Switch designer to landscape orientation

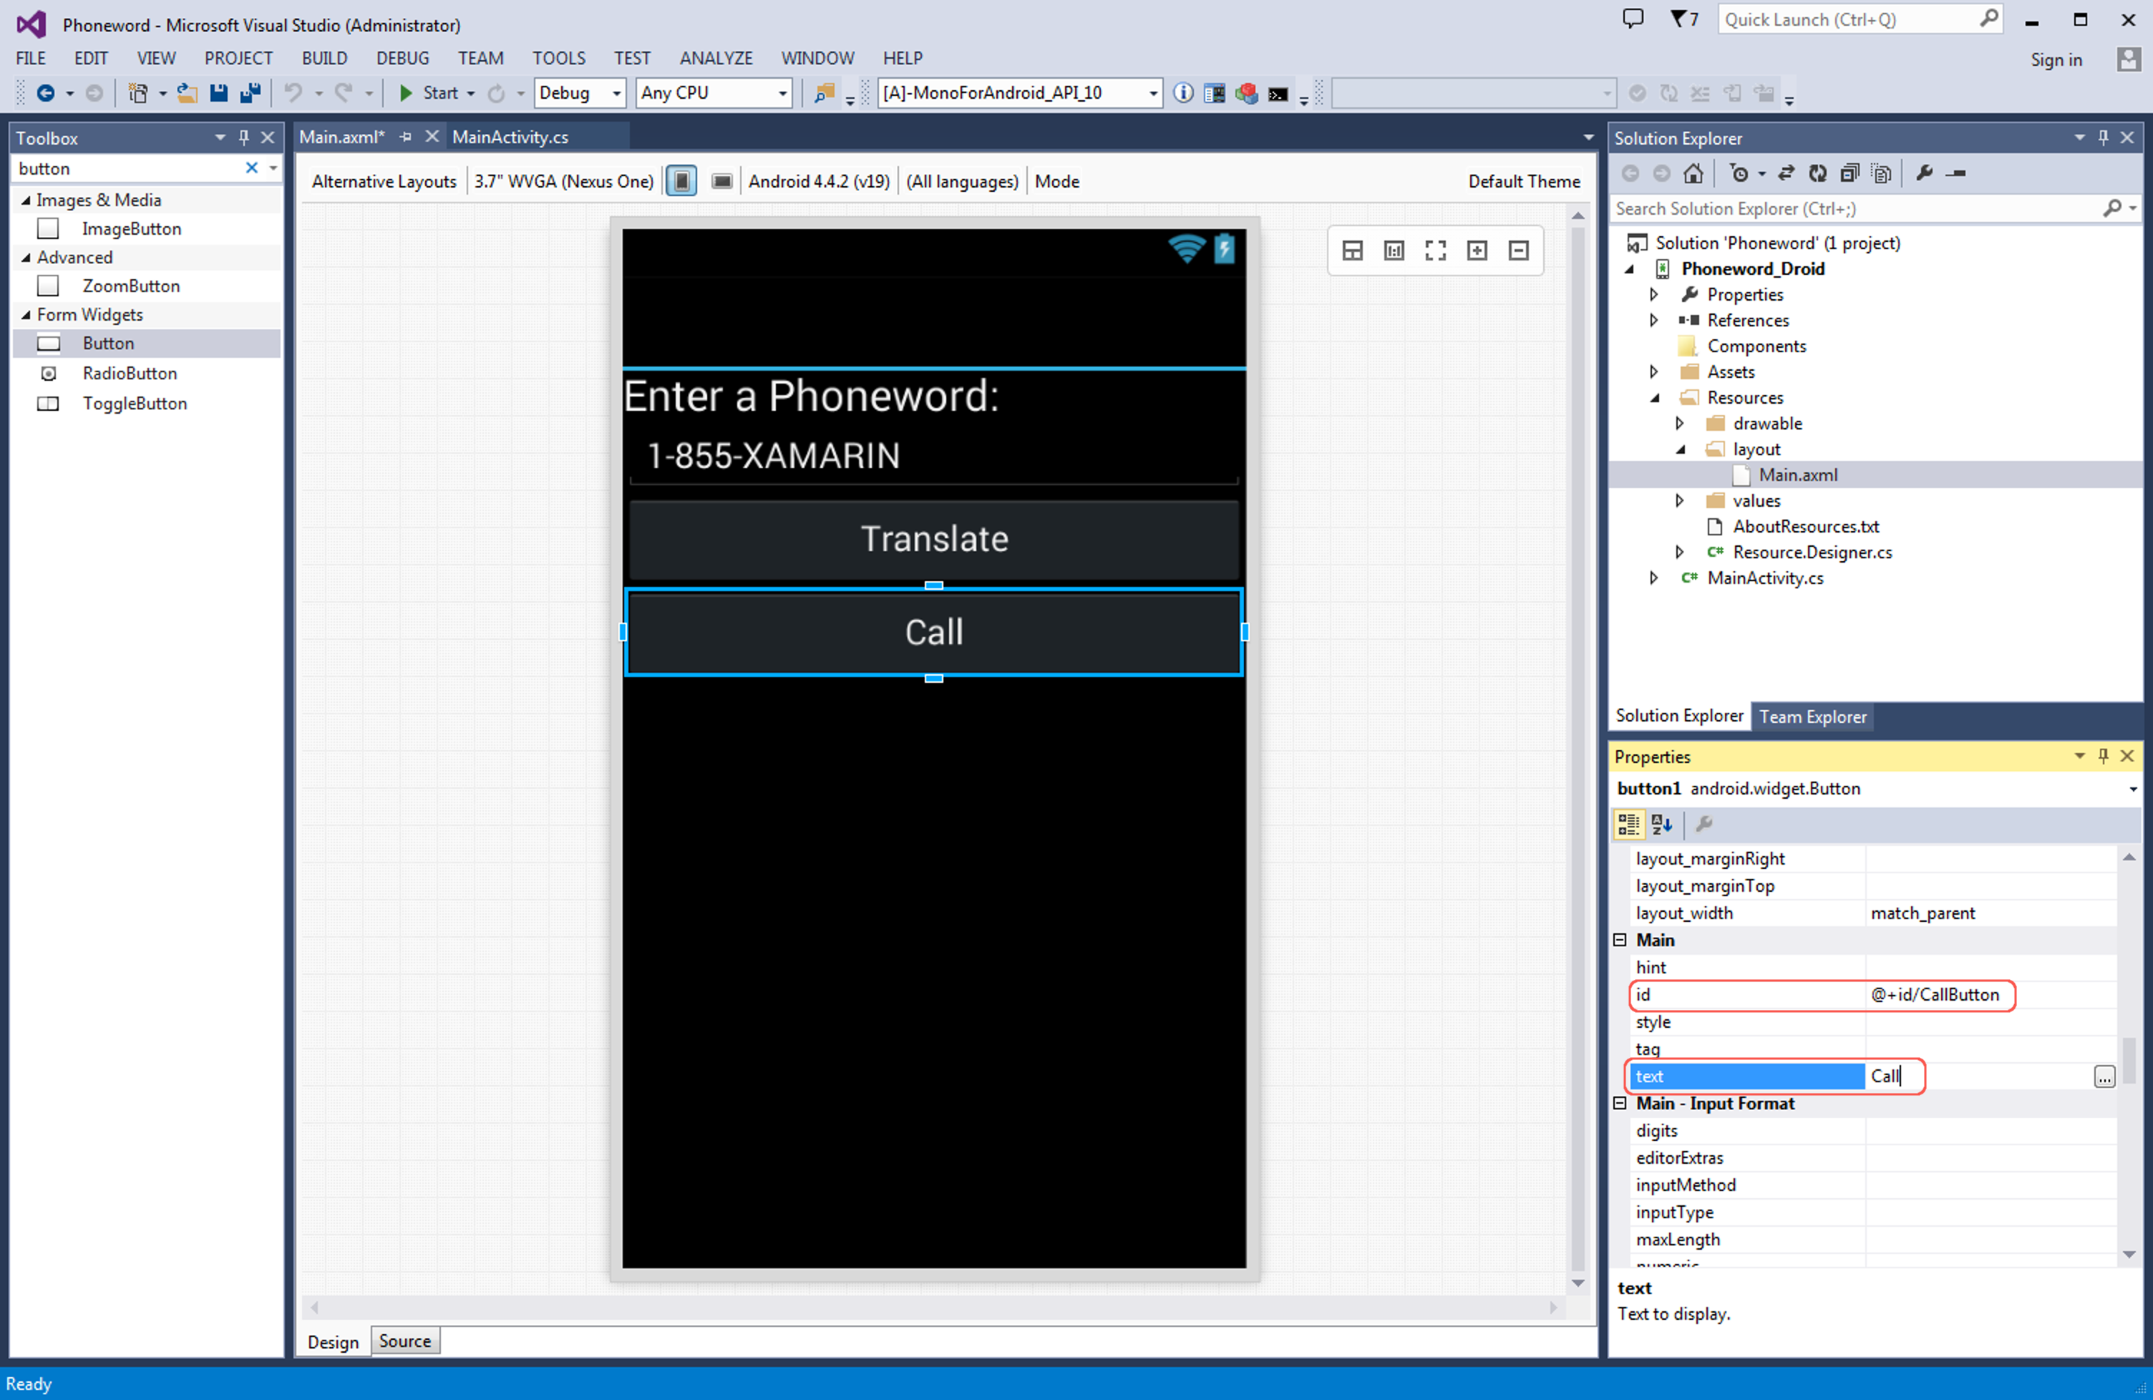[722, 181]
